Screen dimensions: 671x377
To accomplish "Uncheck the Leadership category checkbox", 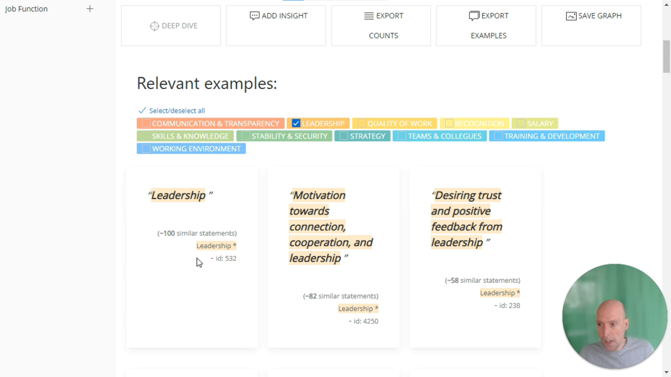I will [x=296, y=123].
